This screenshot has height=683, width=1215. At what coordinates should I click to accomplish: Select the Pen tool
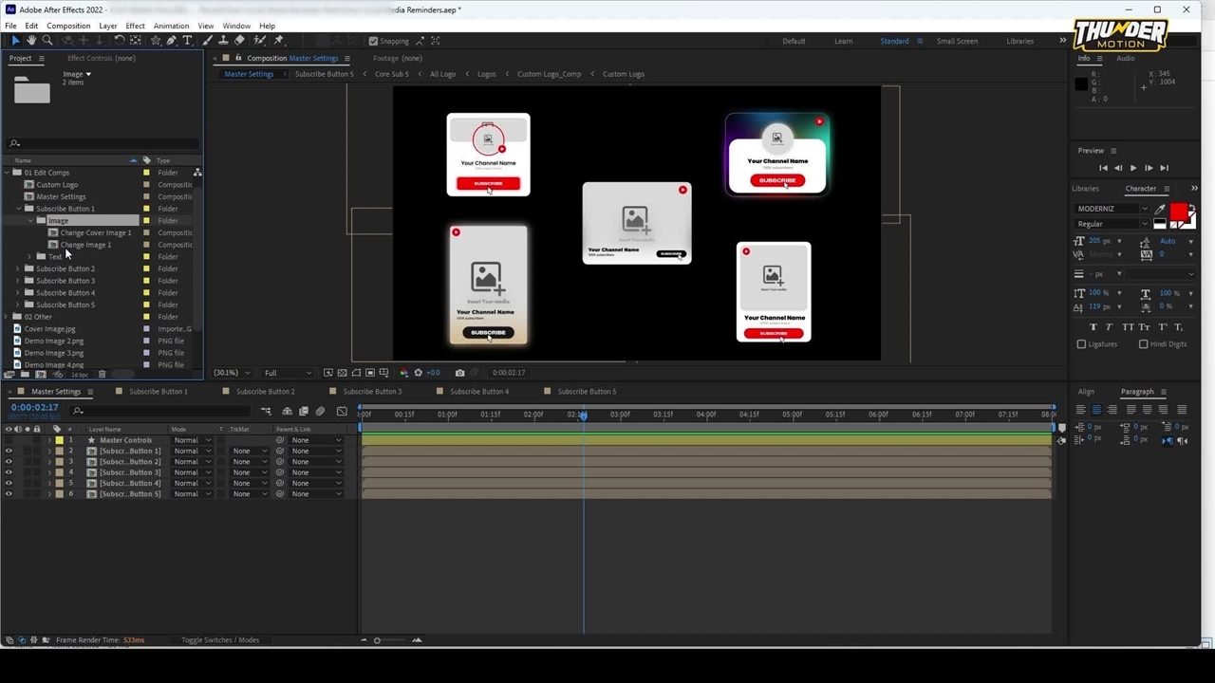pyautogui.click(x=172, y=41)
